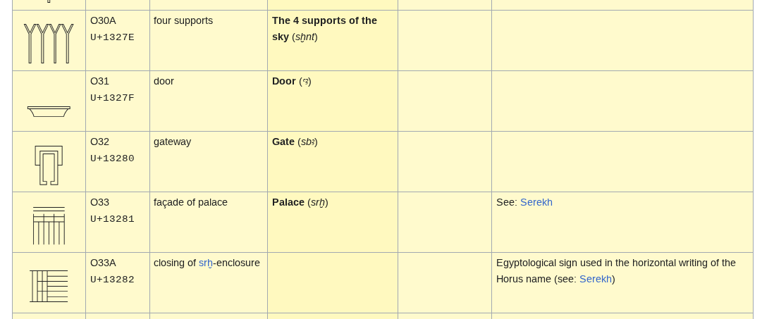Screen dimensions: 762x319
Task: Click the façade of palace glyph
Action: coord(49,225)
